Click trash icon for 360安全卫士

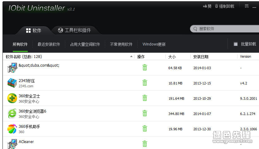(x=145, y=98)
